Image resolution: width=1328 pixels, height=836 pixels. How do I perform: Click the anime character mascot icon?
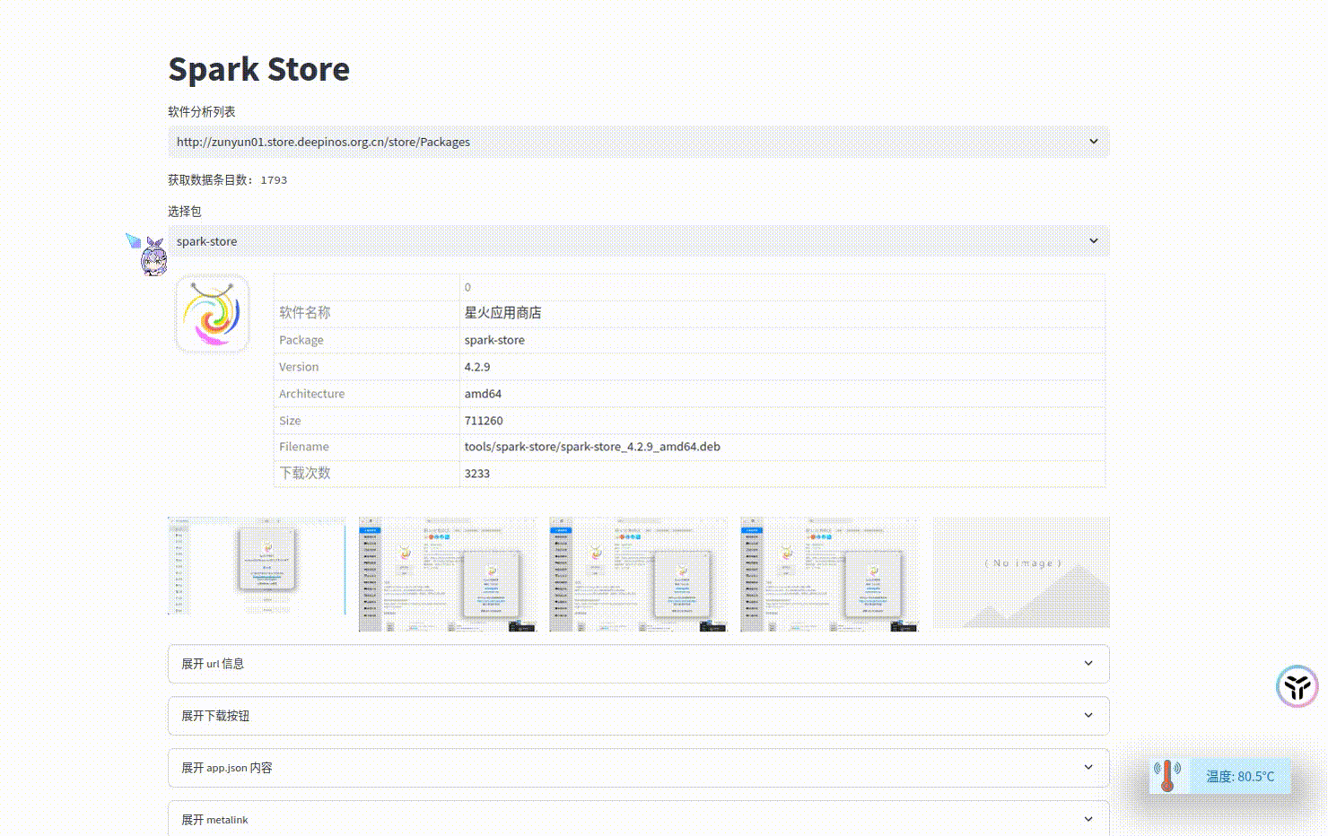pos(154,257)
